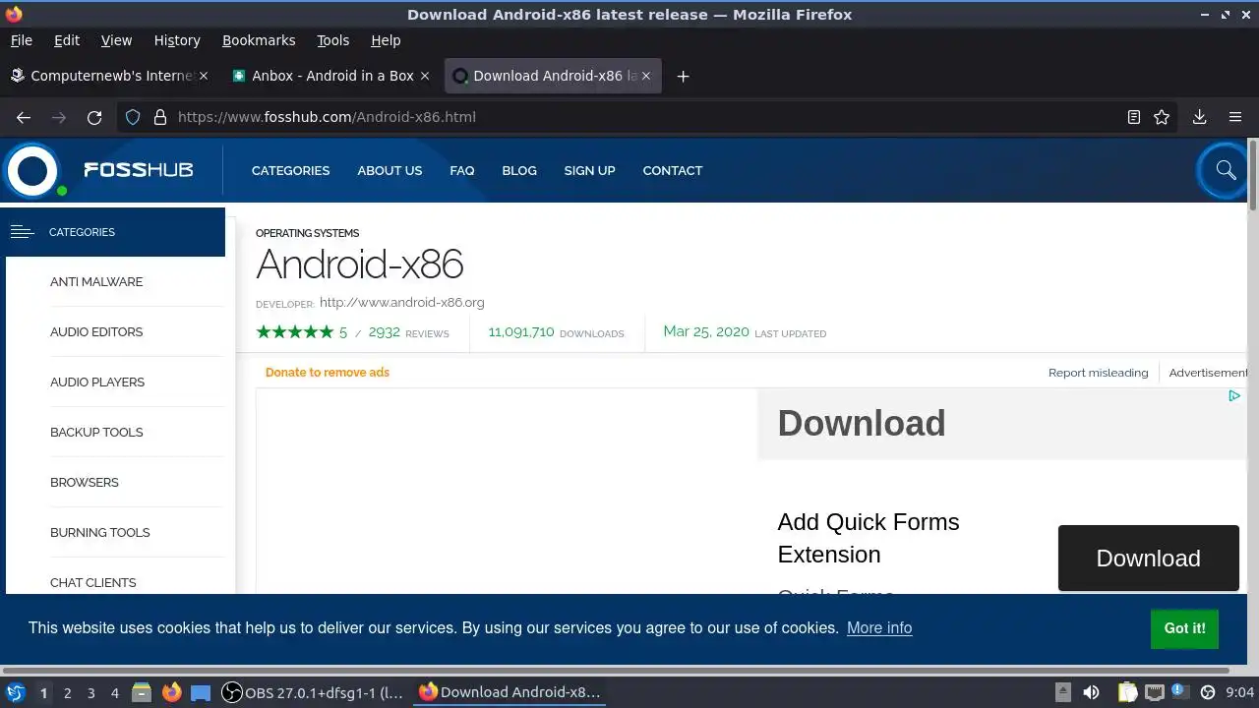The width and height of the screenshot is (1259, 708).
Task: Switch to workspace 3 in taskbar
Action: click(90, 692)
